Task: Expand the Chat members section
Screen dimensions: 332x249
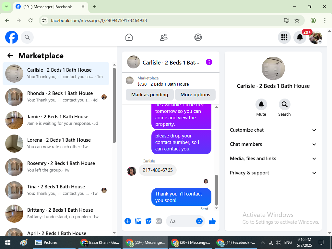Action: [273, 144]
